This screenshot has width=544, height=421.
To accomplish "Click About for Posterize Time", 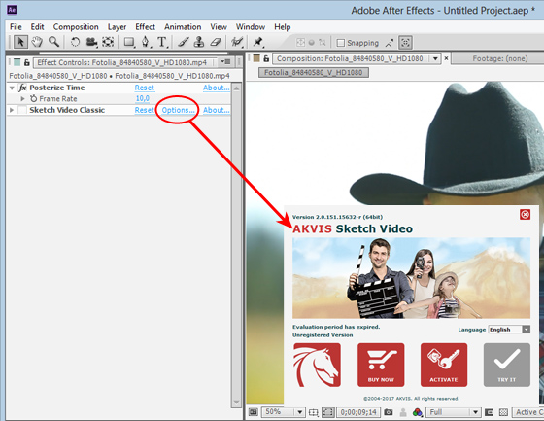I will pos(216,88).
